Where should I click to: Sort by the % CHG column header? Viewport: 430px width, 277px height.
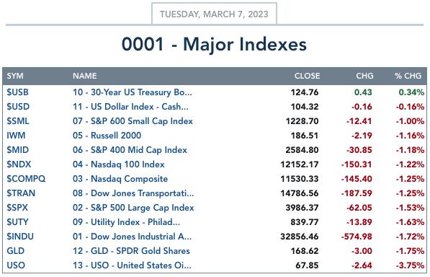click(x=408, y=76)
